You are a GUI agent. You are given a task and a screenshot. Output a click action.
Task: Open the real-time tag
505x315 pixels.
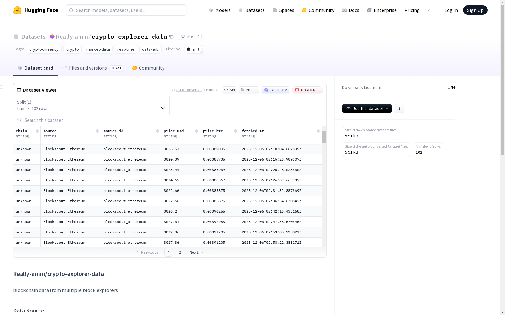pyautogui.click(x=126, y=49)
